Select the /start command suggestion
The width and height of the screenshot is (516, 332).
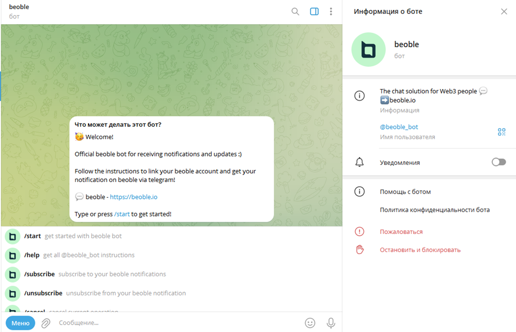coord(171,236)
